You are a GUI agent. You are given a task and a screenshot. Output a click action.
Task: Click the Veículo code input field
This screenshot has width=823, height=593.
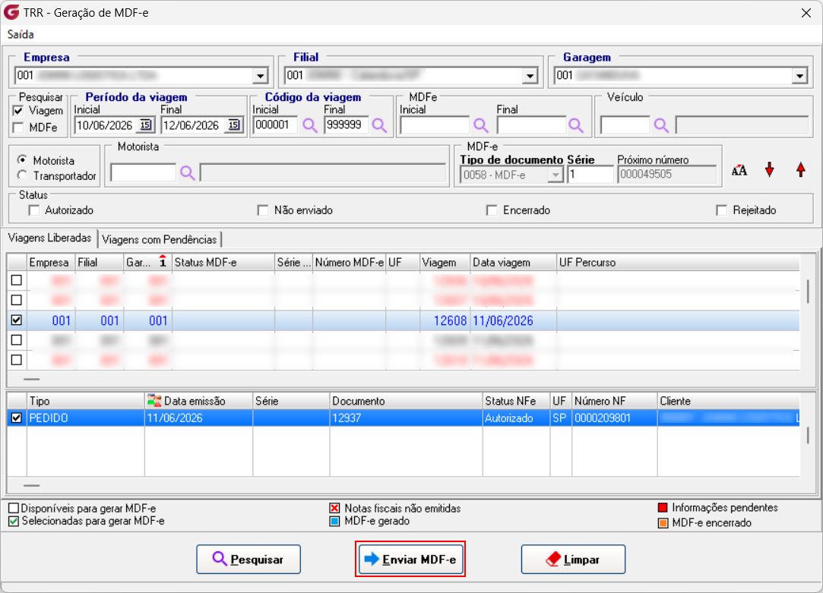point(625,125)
